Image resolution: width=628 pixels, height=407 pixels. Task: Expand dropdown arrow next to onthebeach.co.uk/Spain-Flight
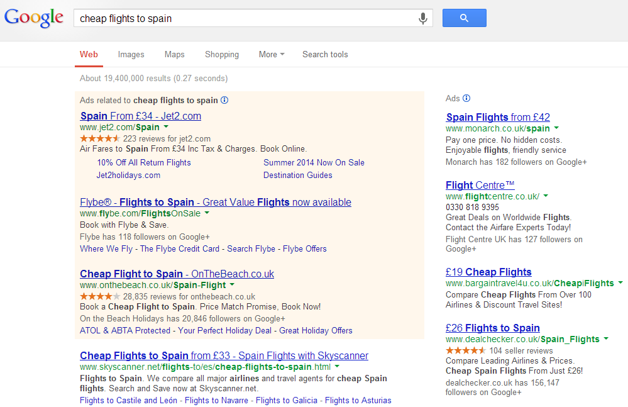tap(233, 285)
